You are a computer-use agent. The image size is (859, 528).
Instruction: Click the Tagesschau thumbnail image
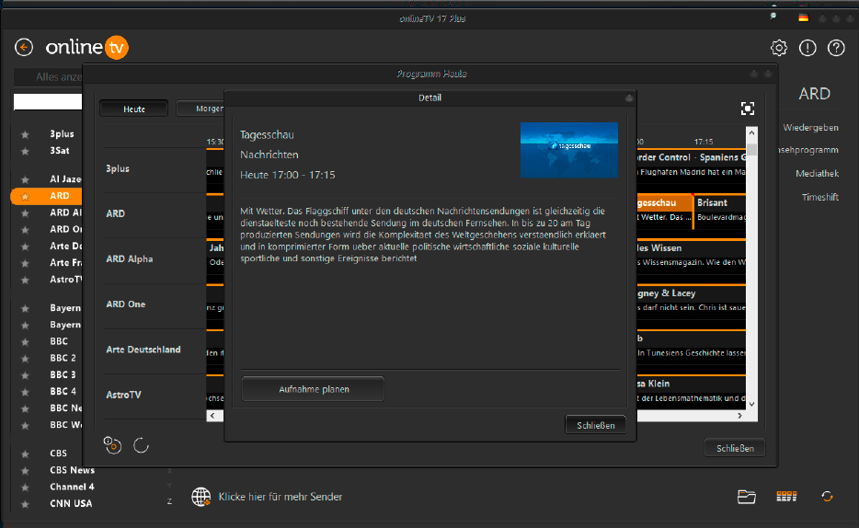(569, 150)
